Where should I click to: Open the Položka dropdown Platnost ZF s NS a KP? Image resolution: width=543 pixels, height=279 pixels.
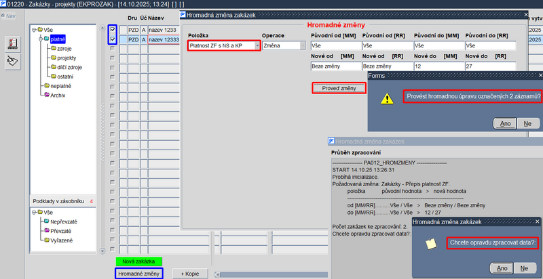[257, 45]
